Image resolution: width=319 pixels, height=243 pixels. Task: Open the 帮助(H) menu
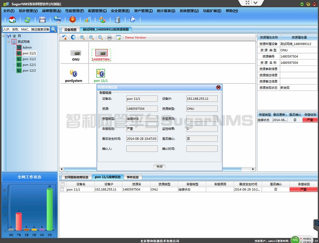point(232,11)
